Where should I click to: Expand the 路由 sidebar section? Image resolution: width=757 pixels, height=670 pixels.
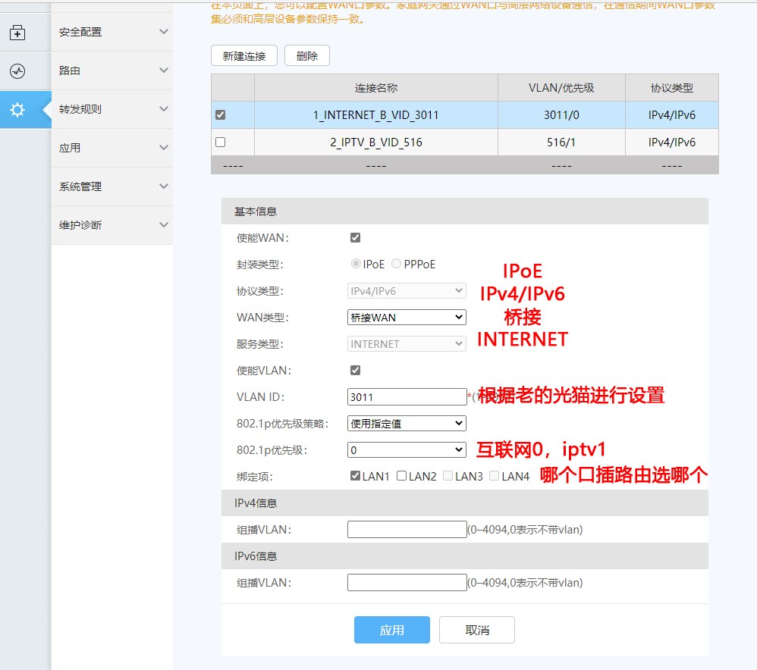(112, 70)
